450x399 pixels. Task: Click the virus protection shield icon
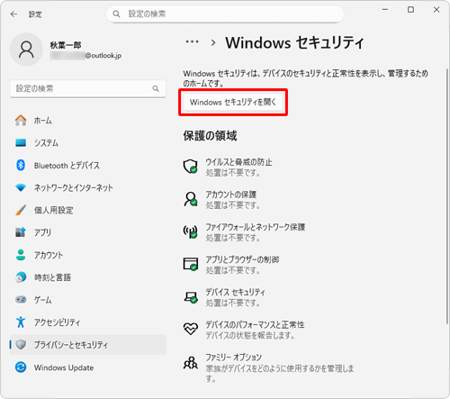191,167
